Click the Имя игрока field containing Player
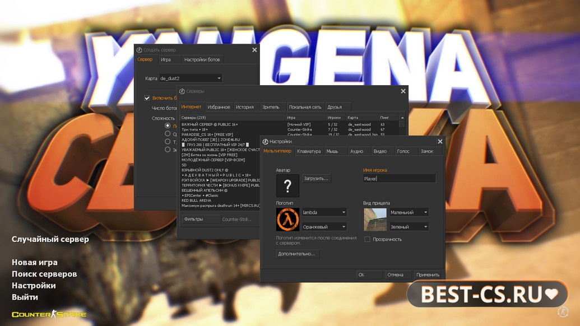This screenshot has width=580, height=326. pos(399,179)
